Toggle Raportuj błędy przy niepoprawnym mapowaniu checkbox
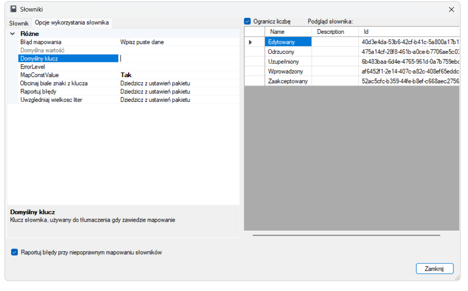Viewport: 468px width, 291px height. [14, 252]
